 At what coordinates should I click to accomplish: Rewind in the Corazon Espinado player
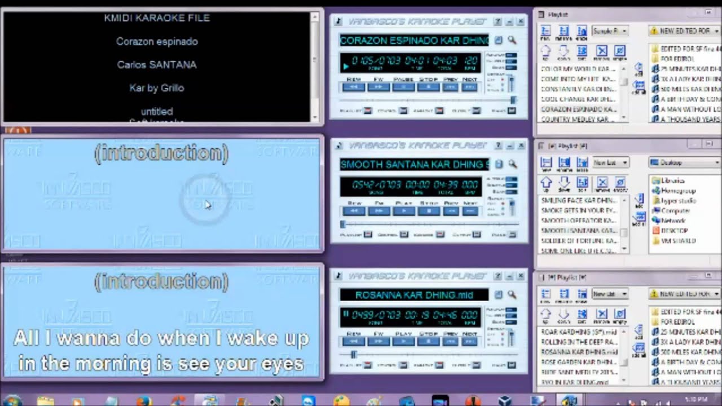coord(354,87)
